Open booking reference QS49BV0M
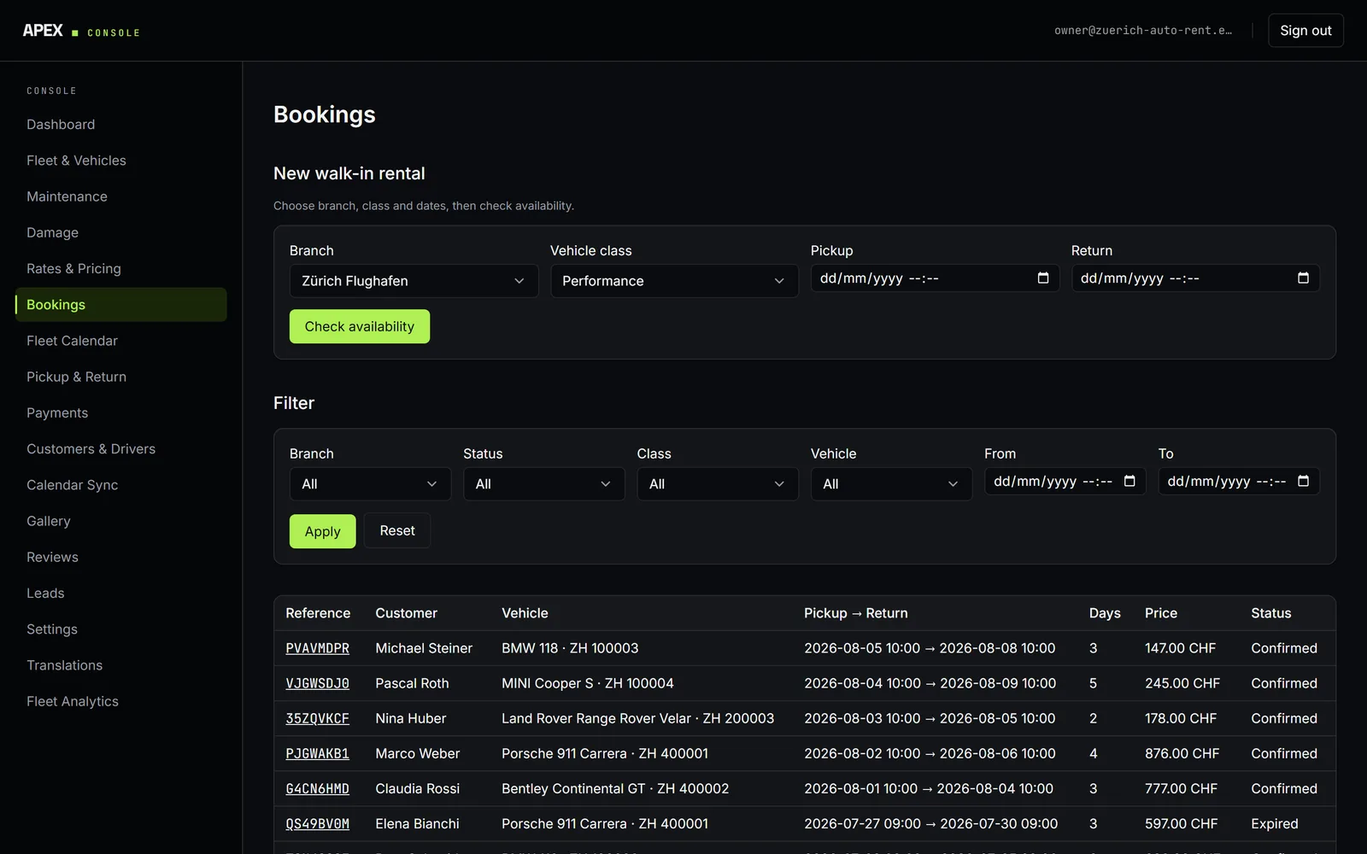 click(317, 824)
